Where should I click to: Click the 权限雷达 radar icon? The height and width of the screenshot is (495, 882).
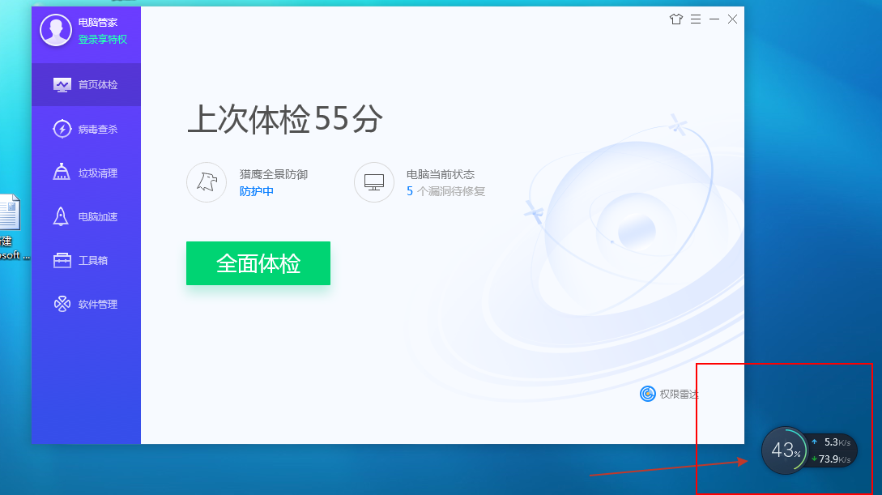646,395
